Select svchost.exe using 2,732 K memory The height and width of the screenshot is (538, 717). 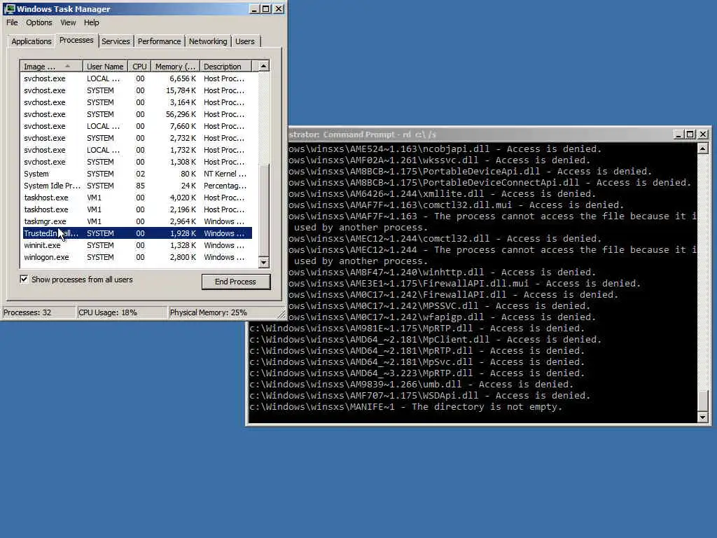tap(137, 138)
